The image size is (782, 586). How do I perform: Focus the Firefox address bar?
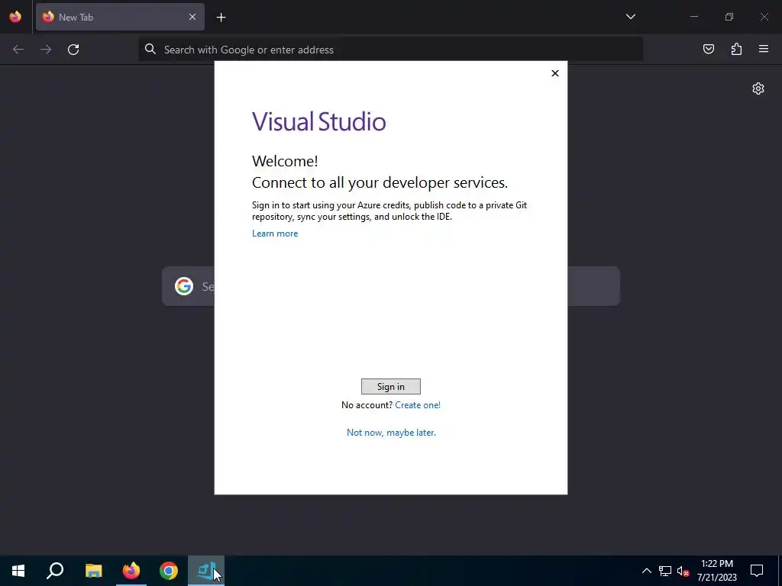click(390, 50)
